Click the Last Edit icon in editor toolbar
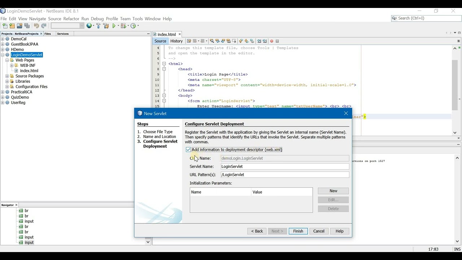The height and width of the screenshot is (260, 462). point(189,41)
